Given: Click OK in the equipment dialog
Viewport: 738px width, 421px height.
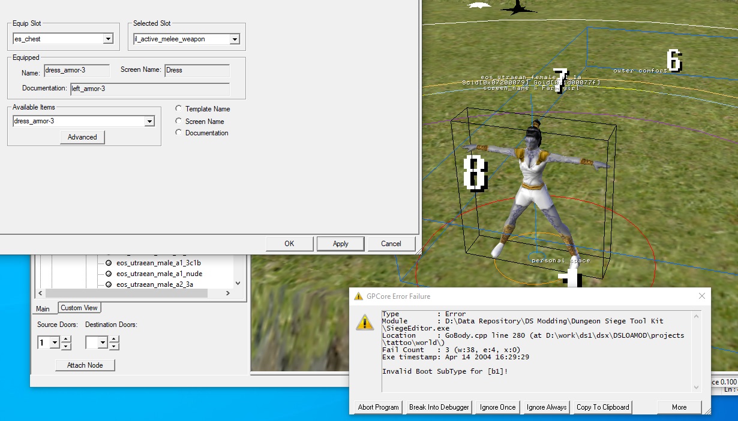Looking at the screenshot, I should [289, 244].
